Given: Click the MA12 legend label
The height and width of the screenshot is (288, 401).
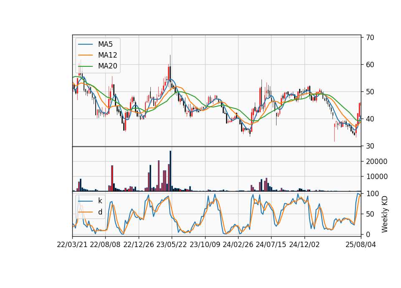Looking at the screenshot, I should click(107, 55).
